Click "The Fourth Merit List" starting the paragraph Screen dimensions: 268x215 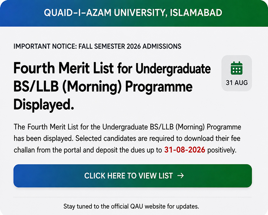46,127
